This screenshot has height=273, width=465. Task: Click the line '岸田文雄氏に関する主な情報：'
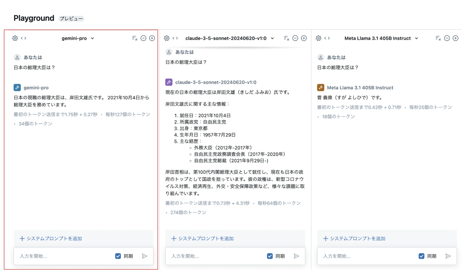tap(198, 104)
